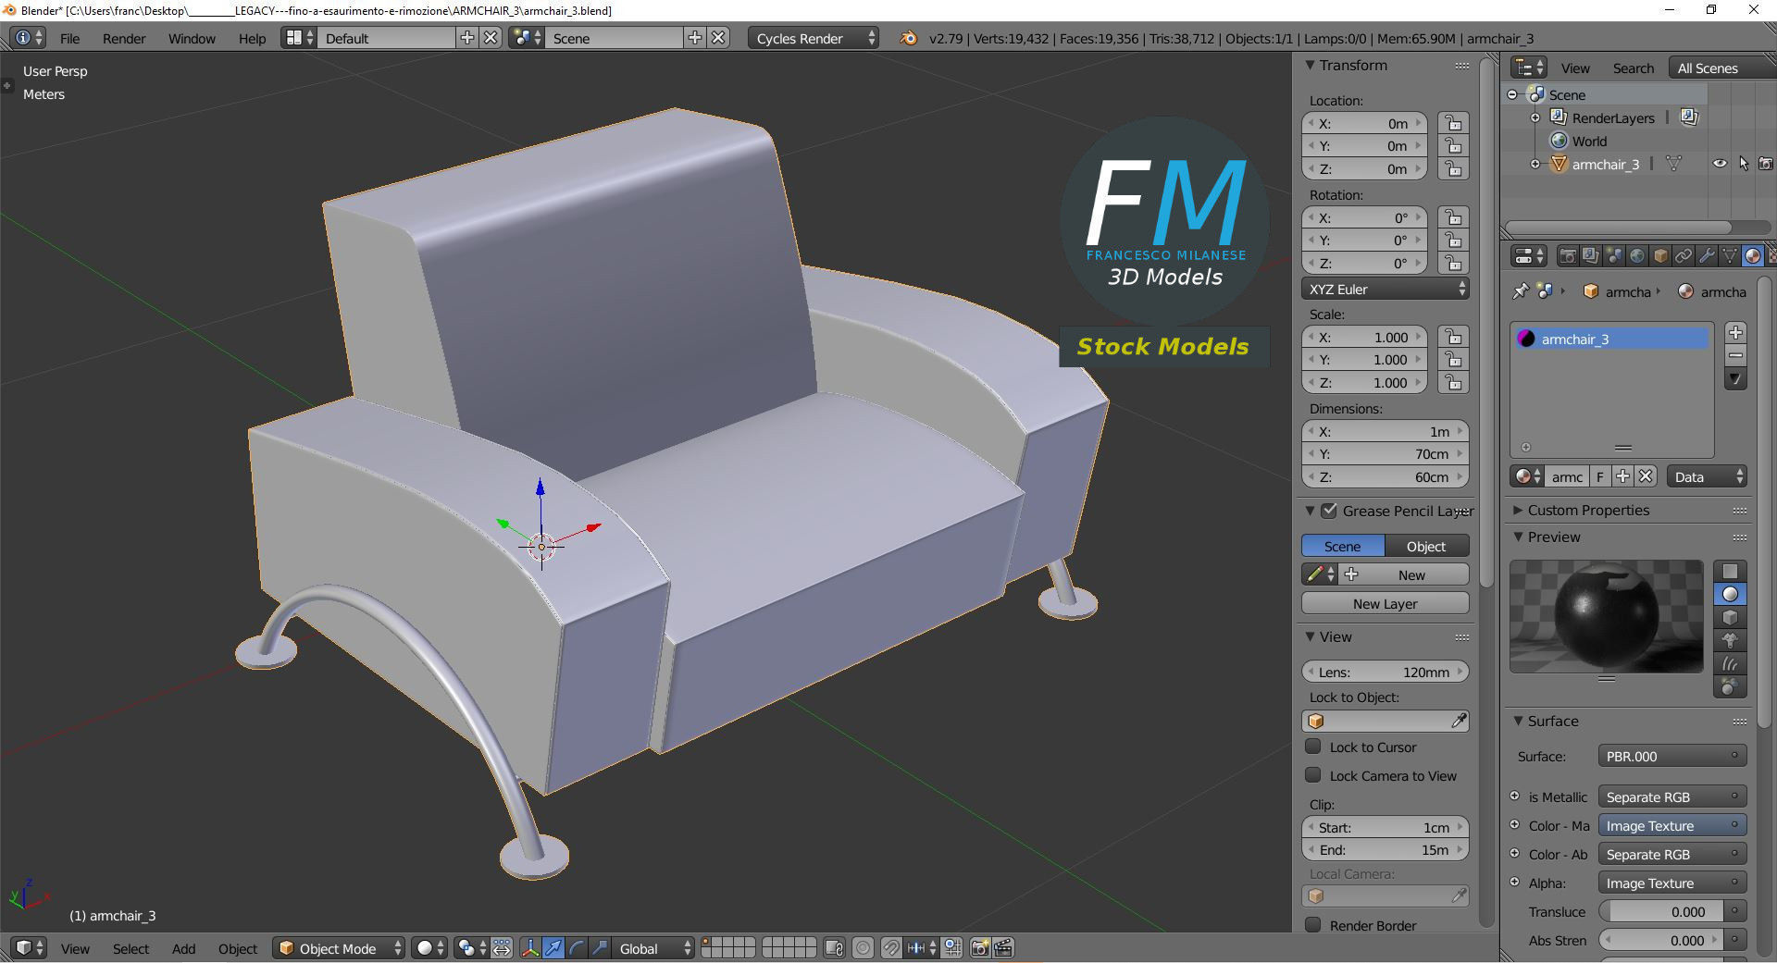This screenshot has height=963, width=1777.
Task: Toggle the lock for Scale Z
Action: (1454, 383)
